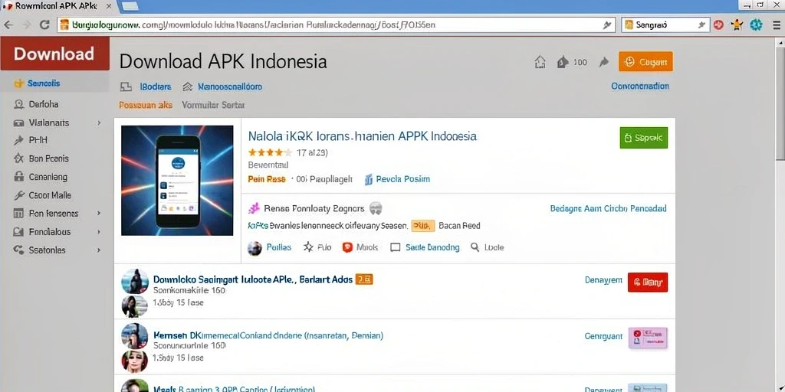Click the upvote icon beside 100
Screen dimensions: 785x392
(563, 62)
